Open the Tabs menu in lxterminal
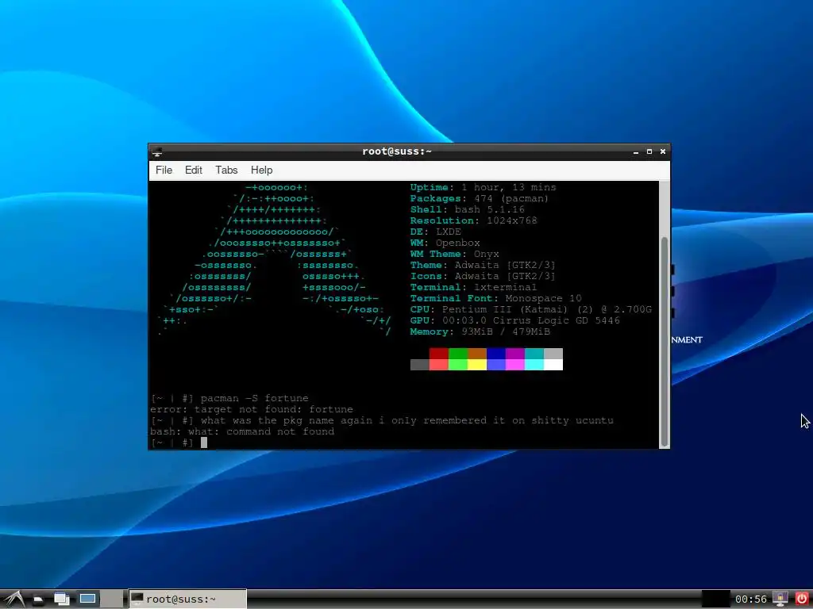813x609 pixels. tap(226, 170)
